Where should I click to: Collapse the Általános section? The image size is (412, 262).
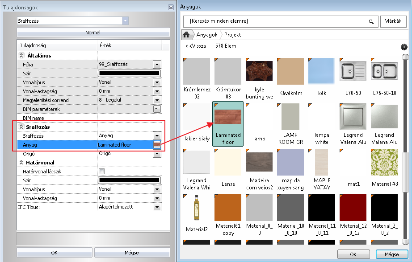(21, 56)
